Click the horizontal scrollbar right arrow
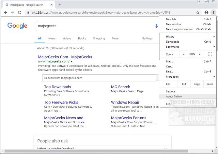Image resolution: width=218 pixels, height=154 pixels. [213, 151]
